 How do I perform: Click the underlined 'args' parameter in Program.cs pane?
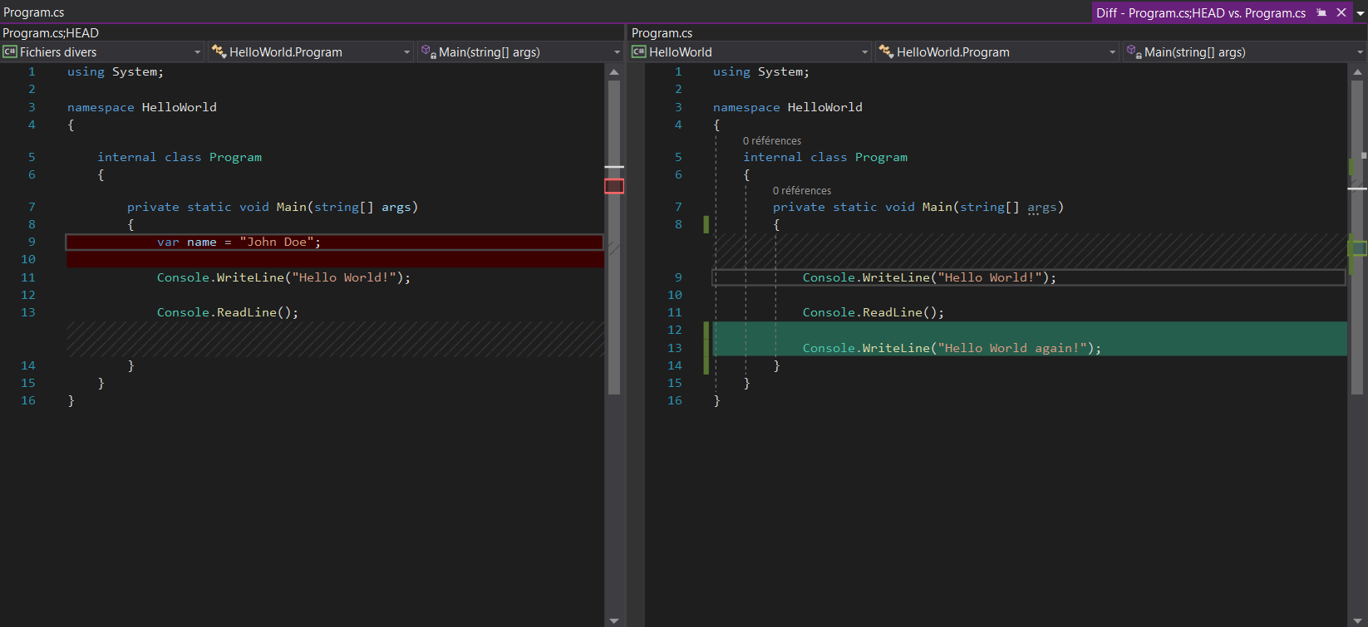1042,207
